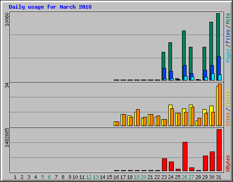Select the cyan pages bar for day 30
Image resolution: width=233 pixels, height=182 pixels.
point(213,77)
